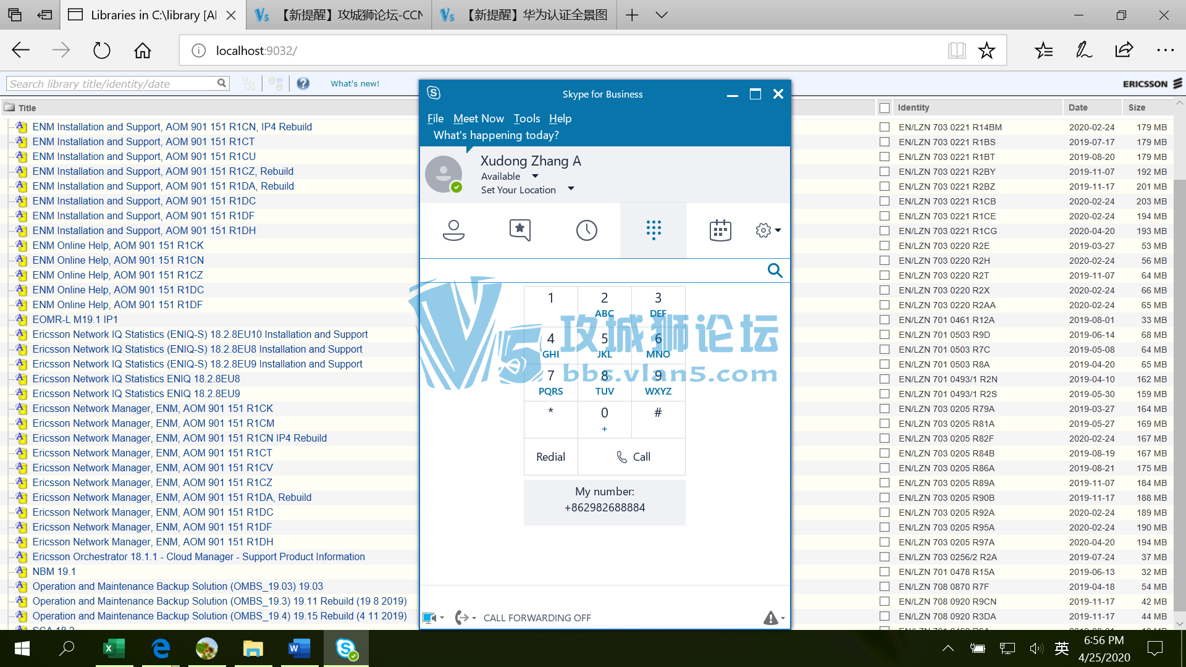Image resolution: width=1186 pixels, height=667 pixels.
Task: Open call forwarding options dropdown
Action: coord(465,618)
